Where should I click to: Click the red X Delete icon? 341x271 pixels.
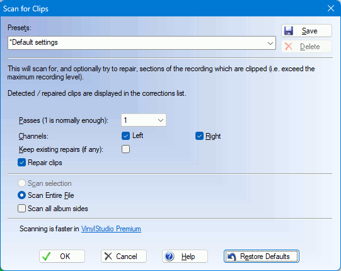point(289,47)
